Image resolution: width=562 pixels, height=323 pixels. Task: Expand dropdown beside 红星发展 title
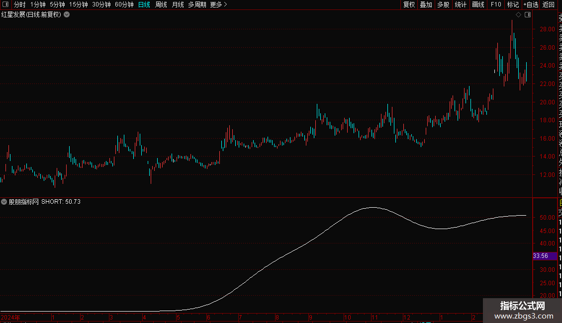[67, 15]
